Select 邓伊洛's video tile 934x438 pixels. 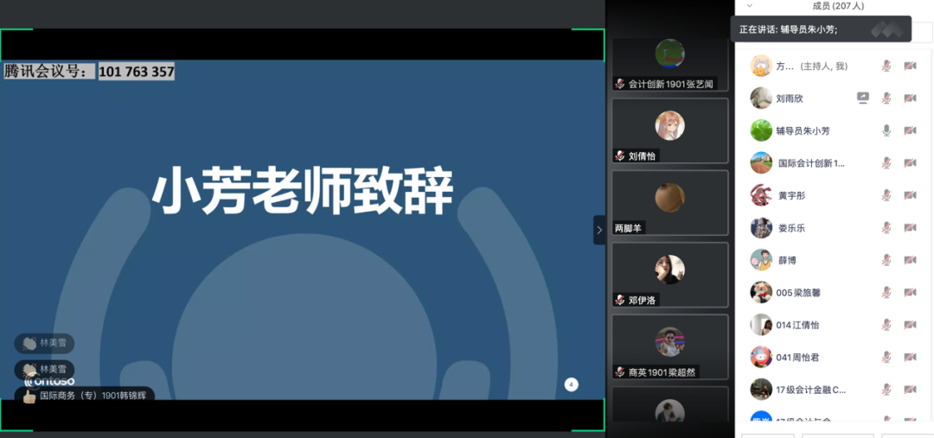669,275
